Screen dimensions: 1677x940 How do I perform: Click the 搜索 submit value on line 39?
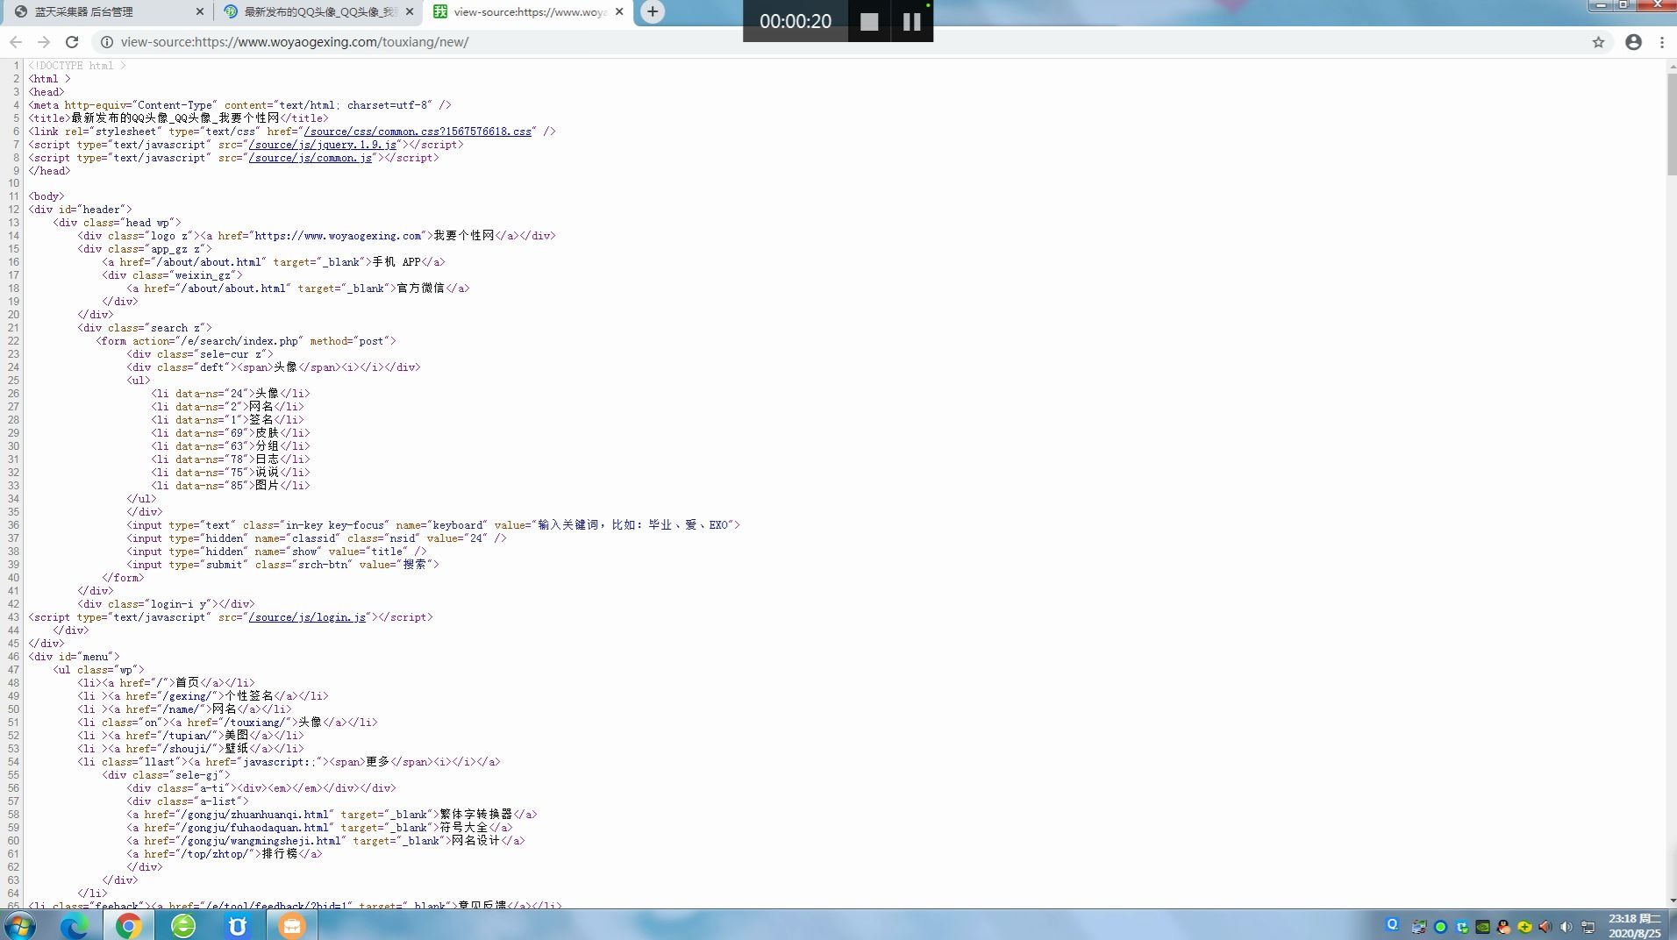point(415,565)
